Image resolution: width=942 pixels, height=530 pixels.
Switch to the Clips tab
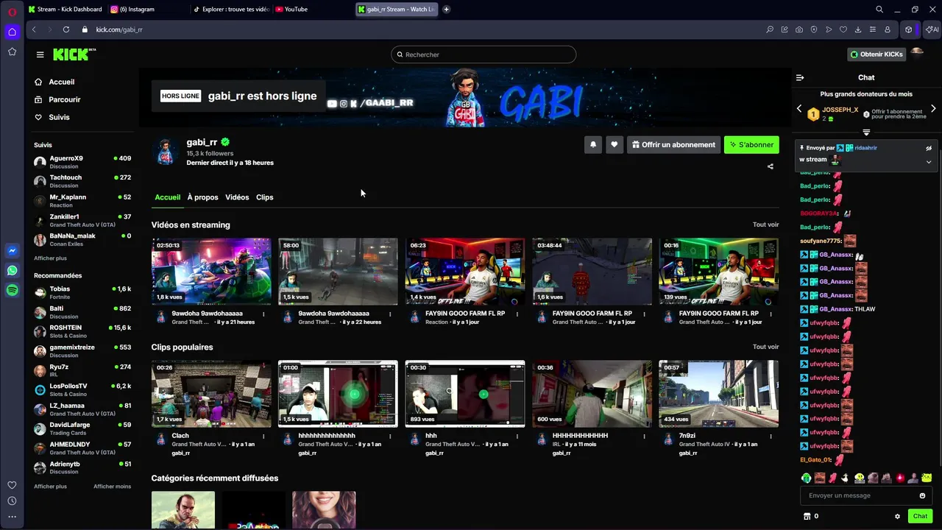click(264, 197)
